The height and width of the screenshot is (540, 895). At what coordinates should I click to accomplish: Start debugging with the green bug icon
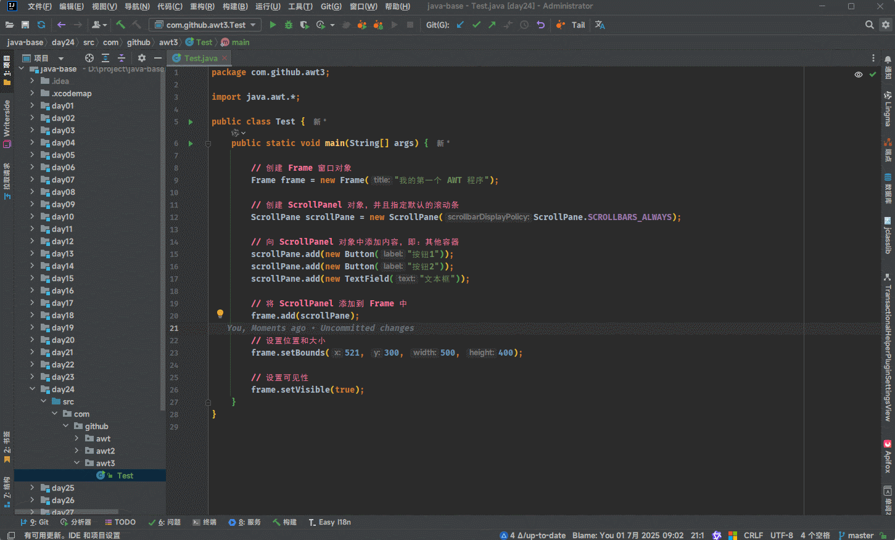pos(289,25)
